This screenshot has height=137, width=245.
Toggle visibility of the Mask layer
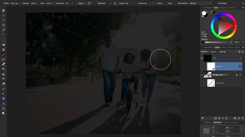(x=240, y=66)
